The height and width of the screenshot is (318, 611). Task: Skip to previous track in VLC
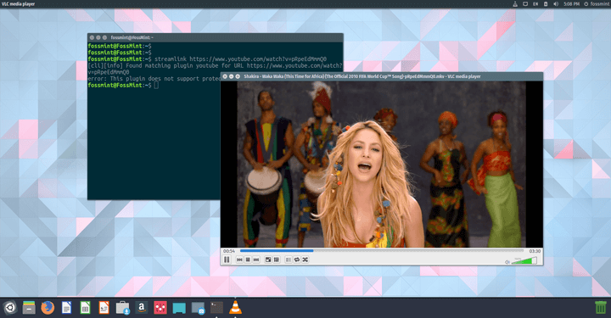239,259
